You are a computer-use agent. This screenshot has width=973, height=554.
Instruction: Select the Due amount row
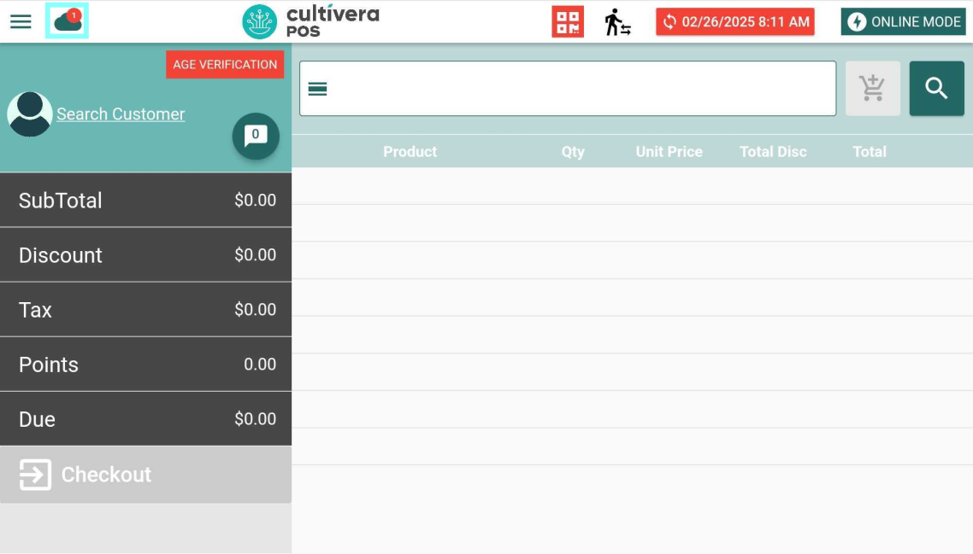point(146,419)
